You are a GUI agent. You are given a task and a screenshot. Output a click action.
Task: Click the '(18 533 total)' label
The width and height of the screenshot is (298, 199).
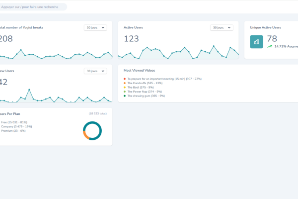click(x=98, y=113)
